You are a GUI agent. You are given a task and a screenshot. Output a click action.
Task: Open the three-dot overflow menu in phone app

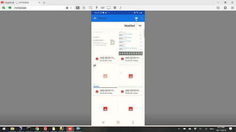[x=142, y=18]
